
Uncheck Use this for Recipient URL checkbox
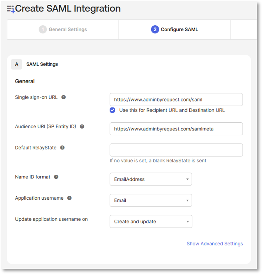coord(112,110)
